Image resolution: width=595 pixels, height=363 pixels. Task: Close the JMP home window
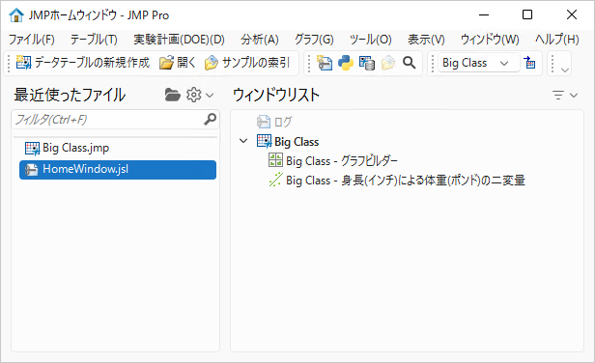point(572,15)
